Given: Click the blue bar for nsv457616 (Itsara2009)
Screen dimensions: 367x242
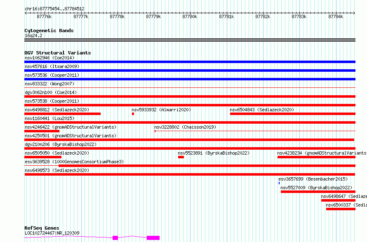Looking at the screenshot, I should coord(190,70).
